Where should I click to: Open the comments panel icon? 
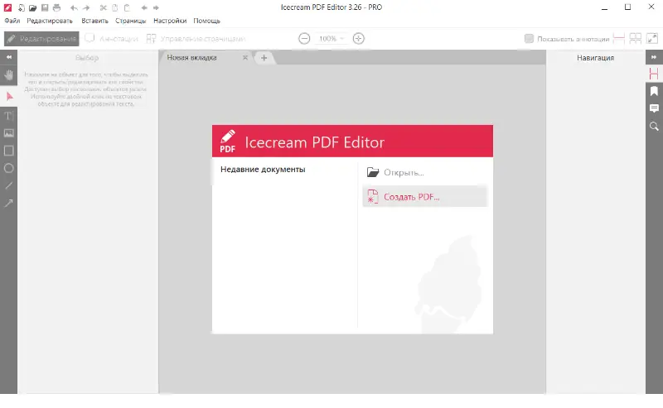(x=654, y=108)
